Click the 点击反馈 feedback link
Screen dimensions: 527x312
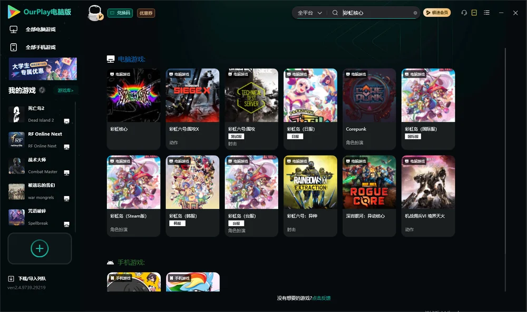[321, 298]
